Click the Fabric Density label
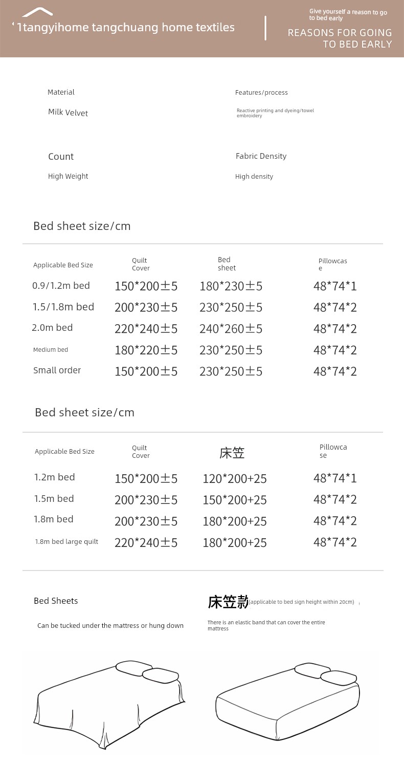The image size is (404, 781). click(261, 156)
